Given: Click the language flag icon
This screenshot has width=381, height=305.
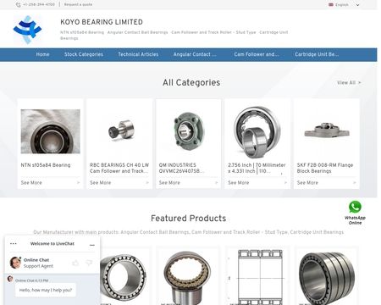Looking at the screenshot, I should (x=331, y=5).
